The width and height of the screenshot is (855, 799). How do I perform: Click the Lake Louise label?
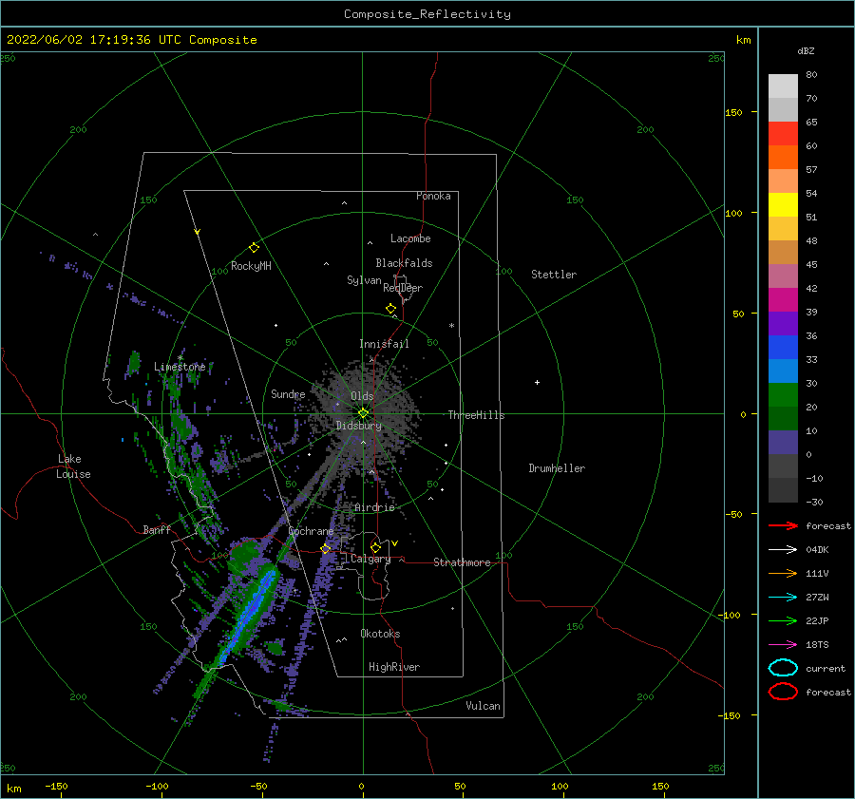[x=73, y=466]
